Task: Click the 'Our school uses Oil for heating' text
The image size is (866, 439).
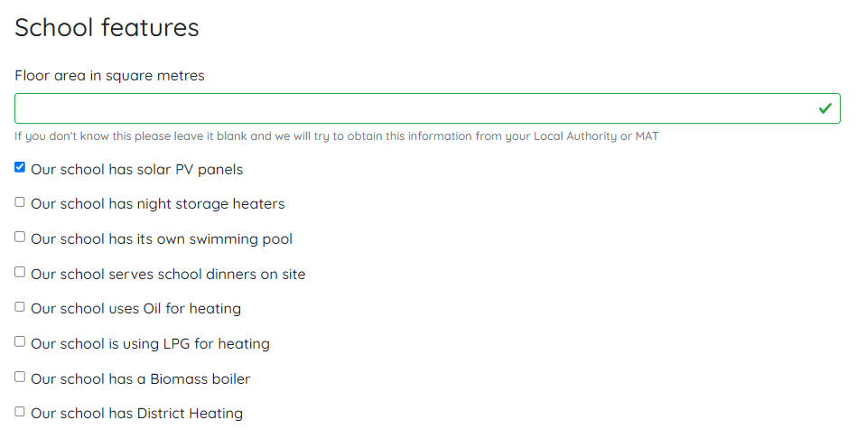Action: point(135,309)
